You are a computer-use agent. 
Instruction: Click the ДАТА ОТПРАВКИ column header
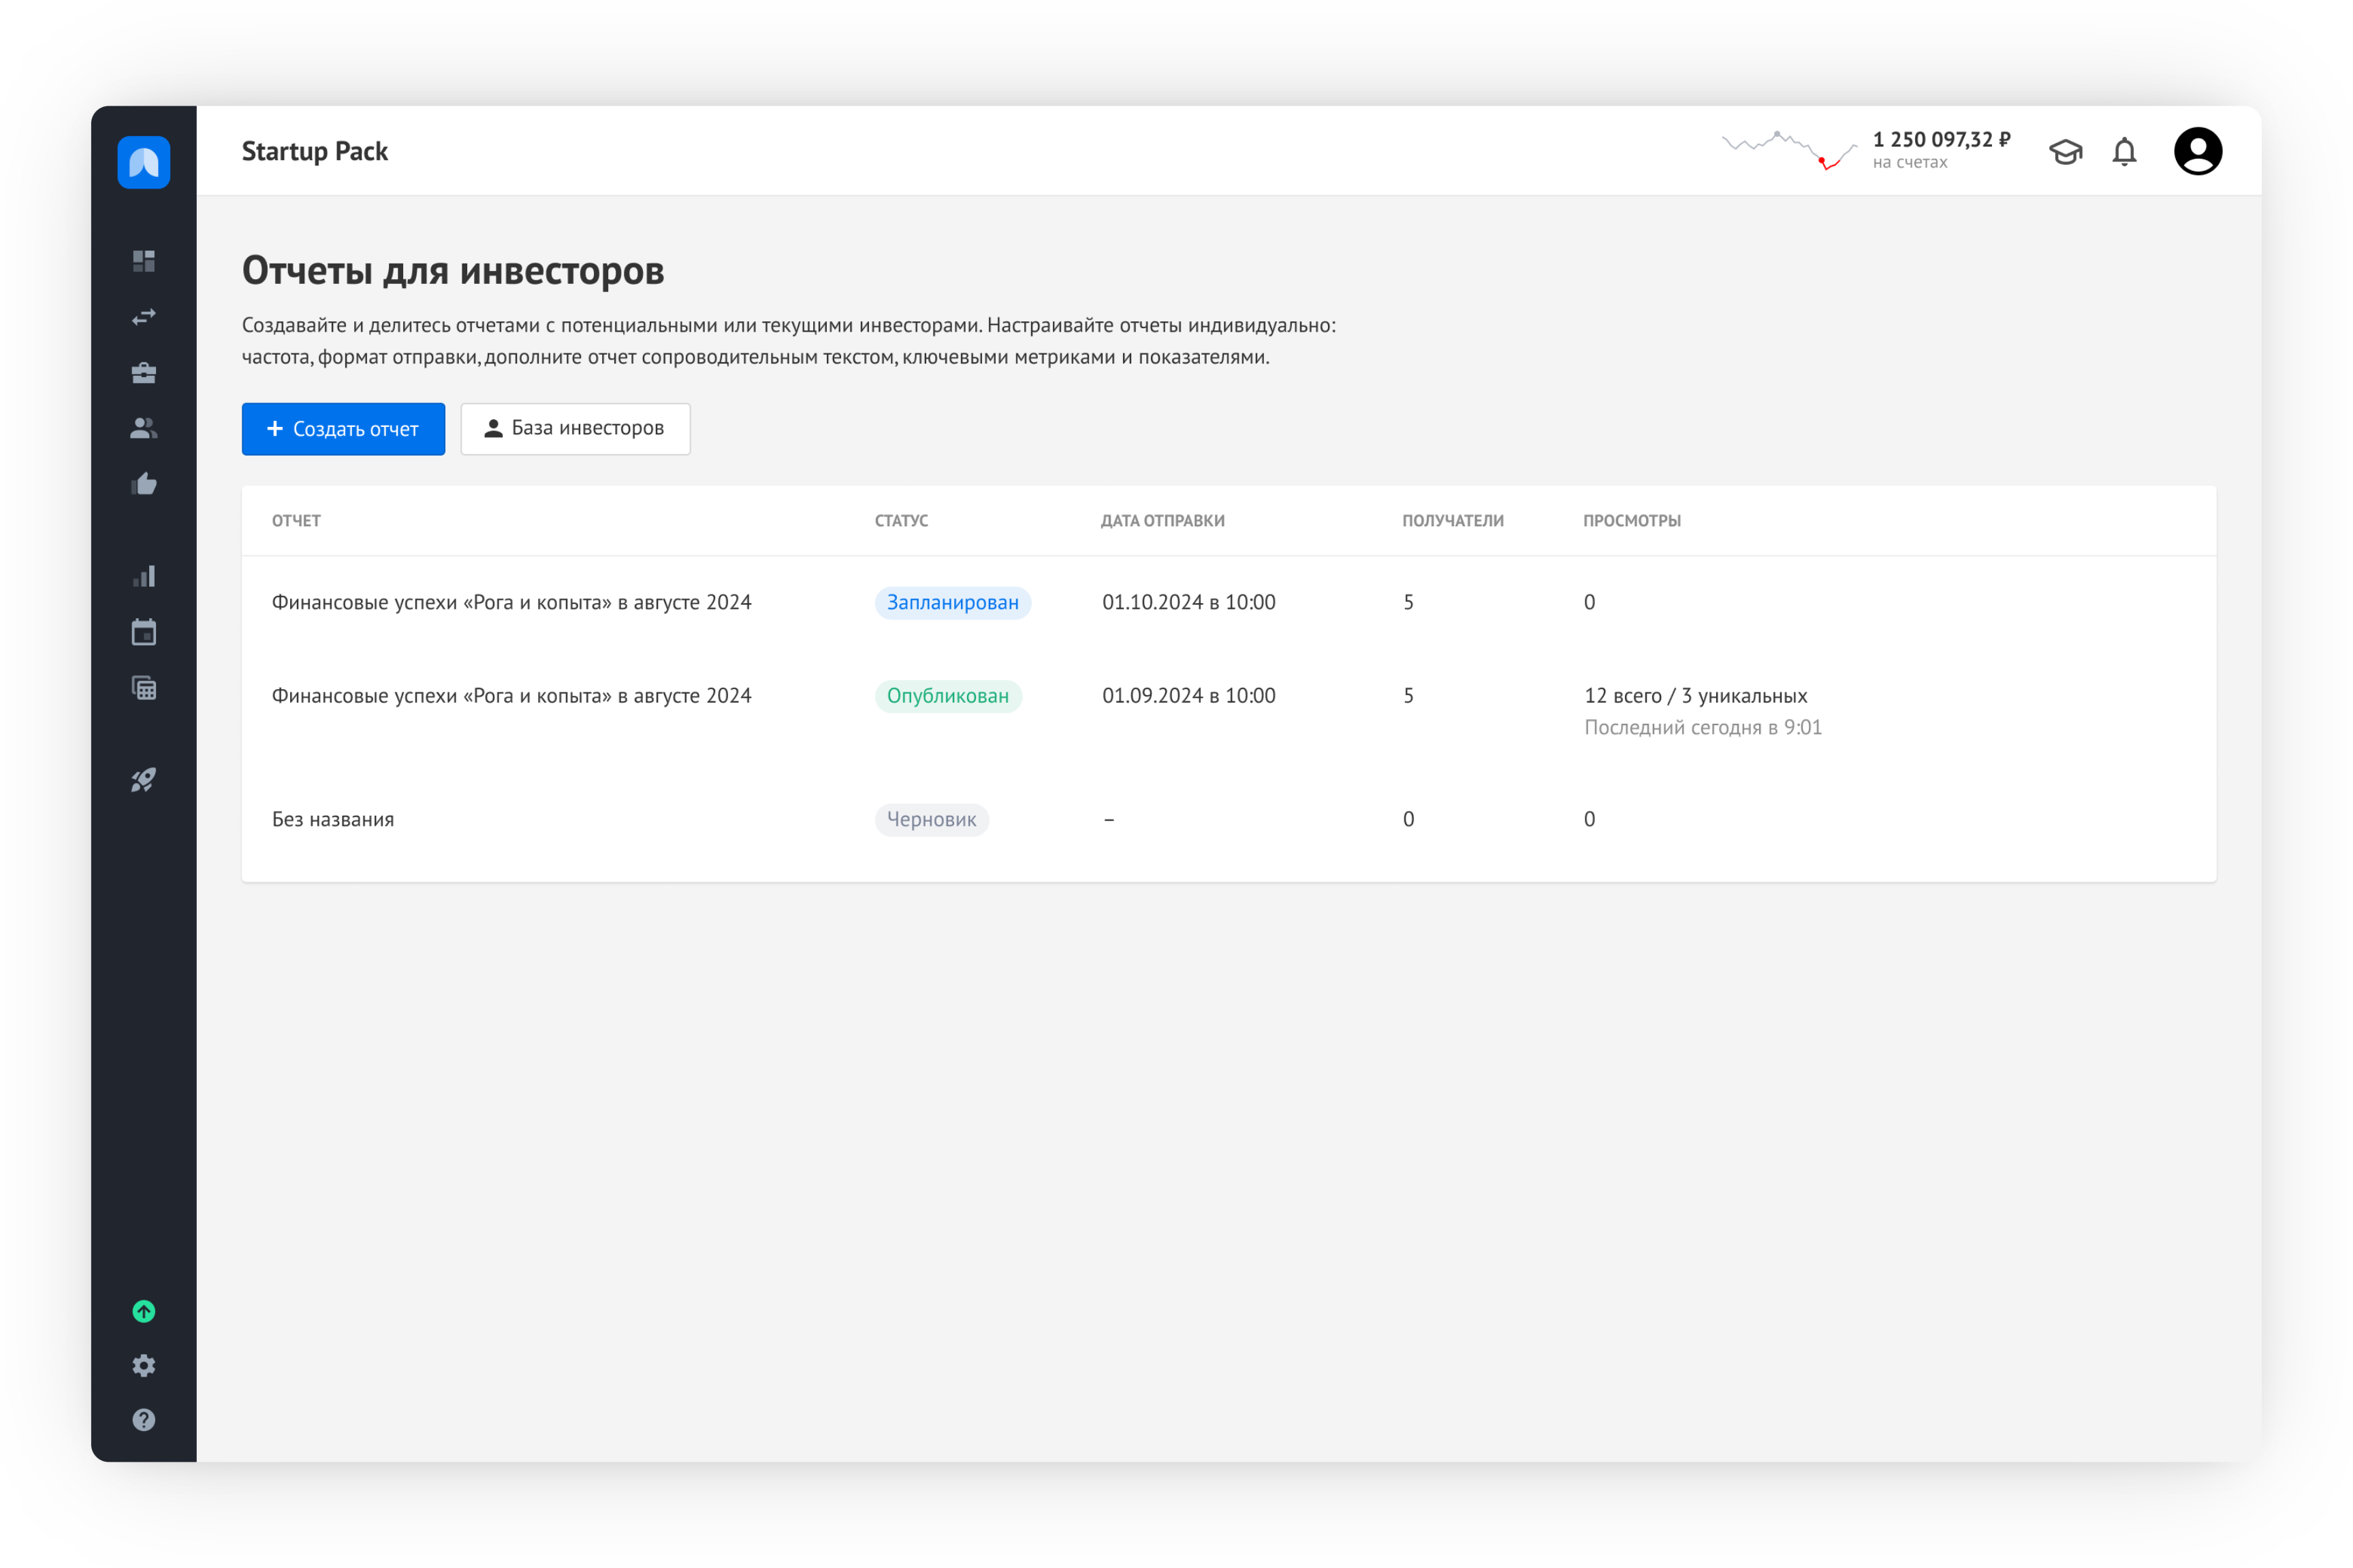[x=1163, y=521]
